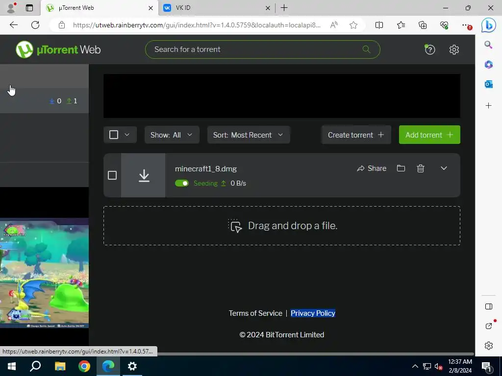Click the site lock icon in address bar
502x376 pixels.
(x=62, y=25)
